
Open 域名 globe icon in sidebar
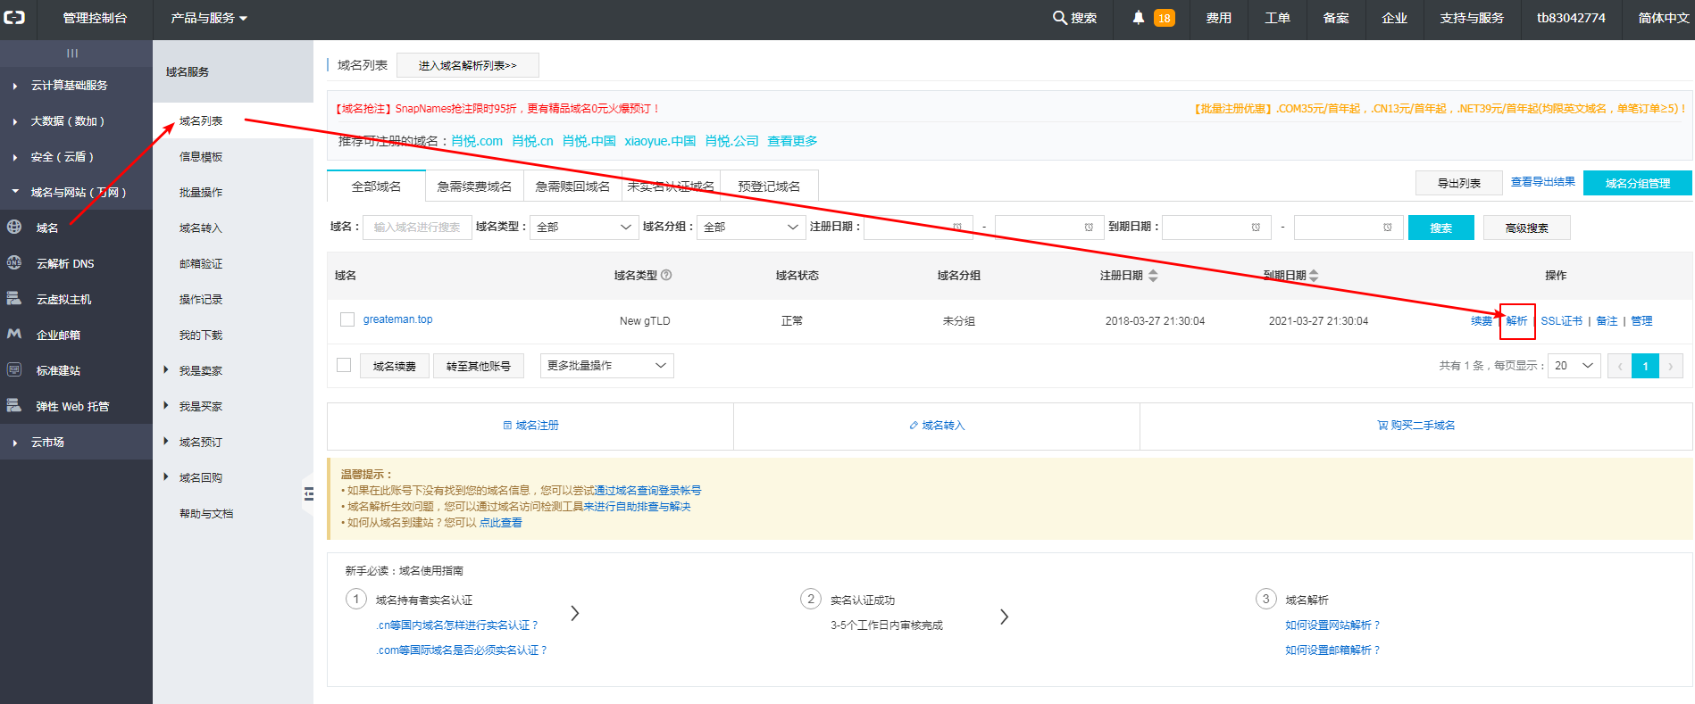point(14,228)
